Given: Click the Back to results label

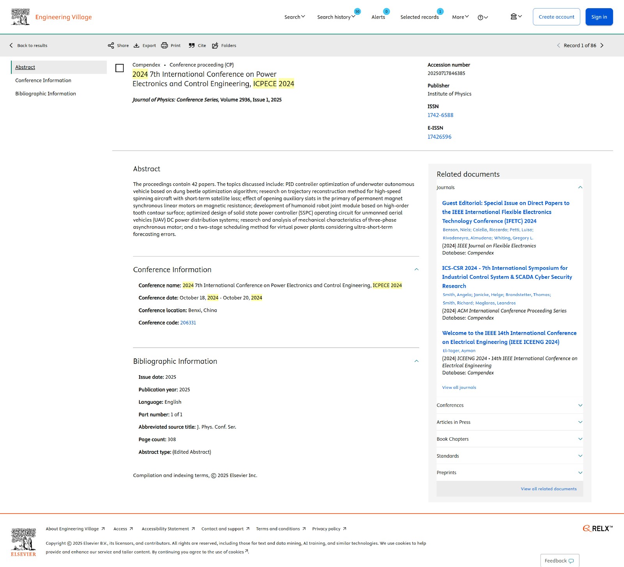Looking at the screenshot, I should tap(32, 46).
